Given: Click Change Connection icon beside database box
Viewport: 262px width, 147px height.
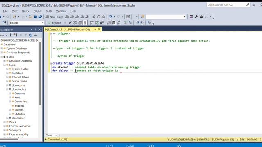Looking at the screenshot, I should 5,23.
